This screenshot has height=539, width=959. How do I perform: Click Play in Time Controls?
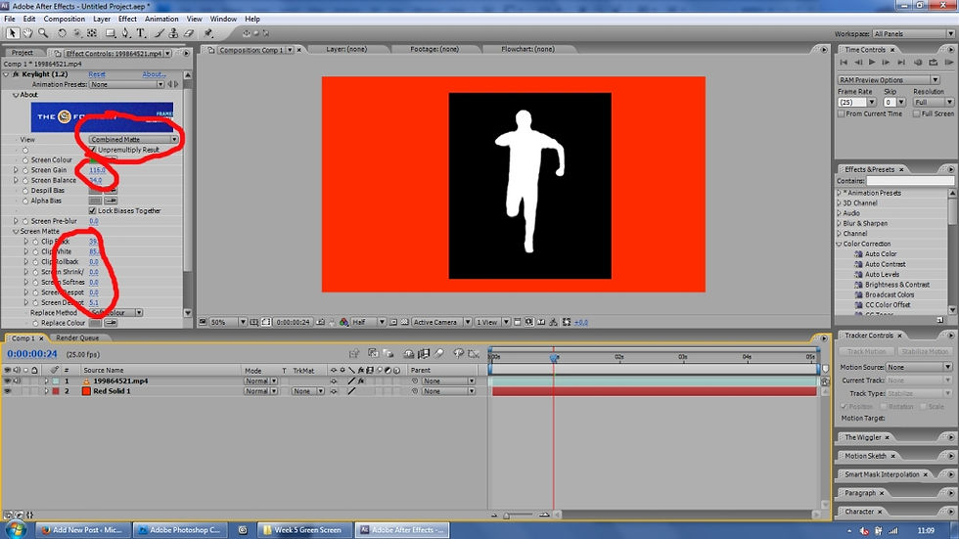(x=872, y=63)
